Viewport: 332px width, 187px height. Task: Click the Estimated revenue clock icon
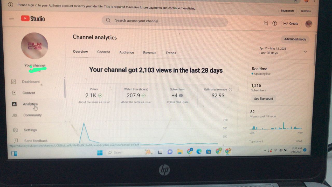[230, 89]
